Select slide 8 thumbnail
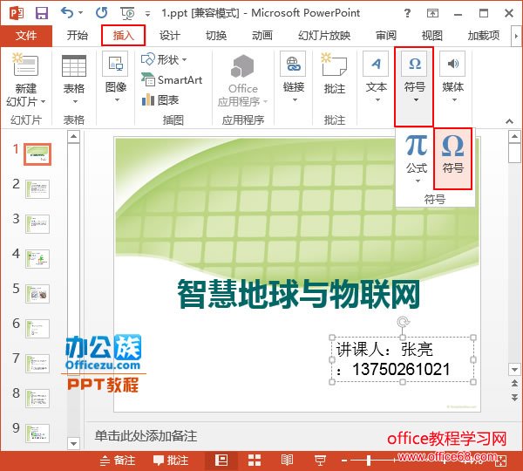The width and height of the screenshot is (523, 471). pyautogui.click(x=37, y=399)
